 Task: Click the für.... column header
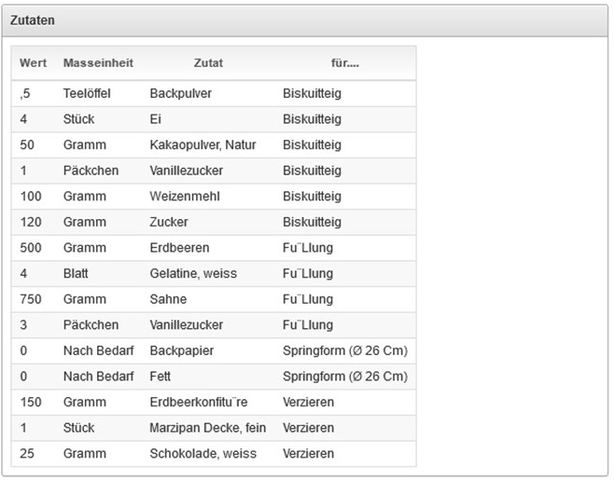(x=345, y=63)
